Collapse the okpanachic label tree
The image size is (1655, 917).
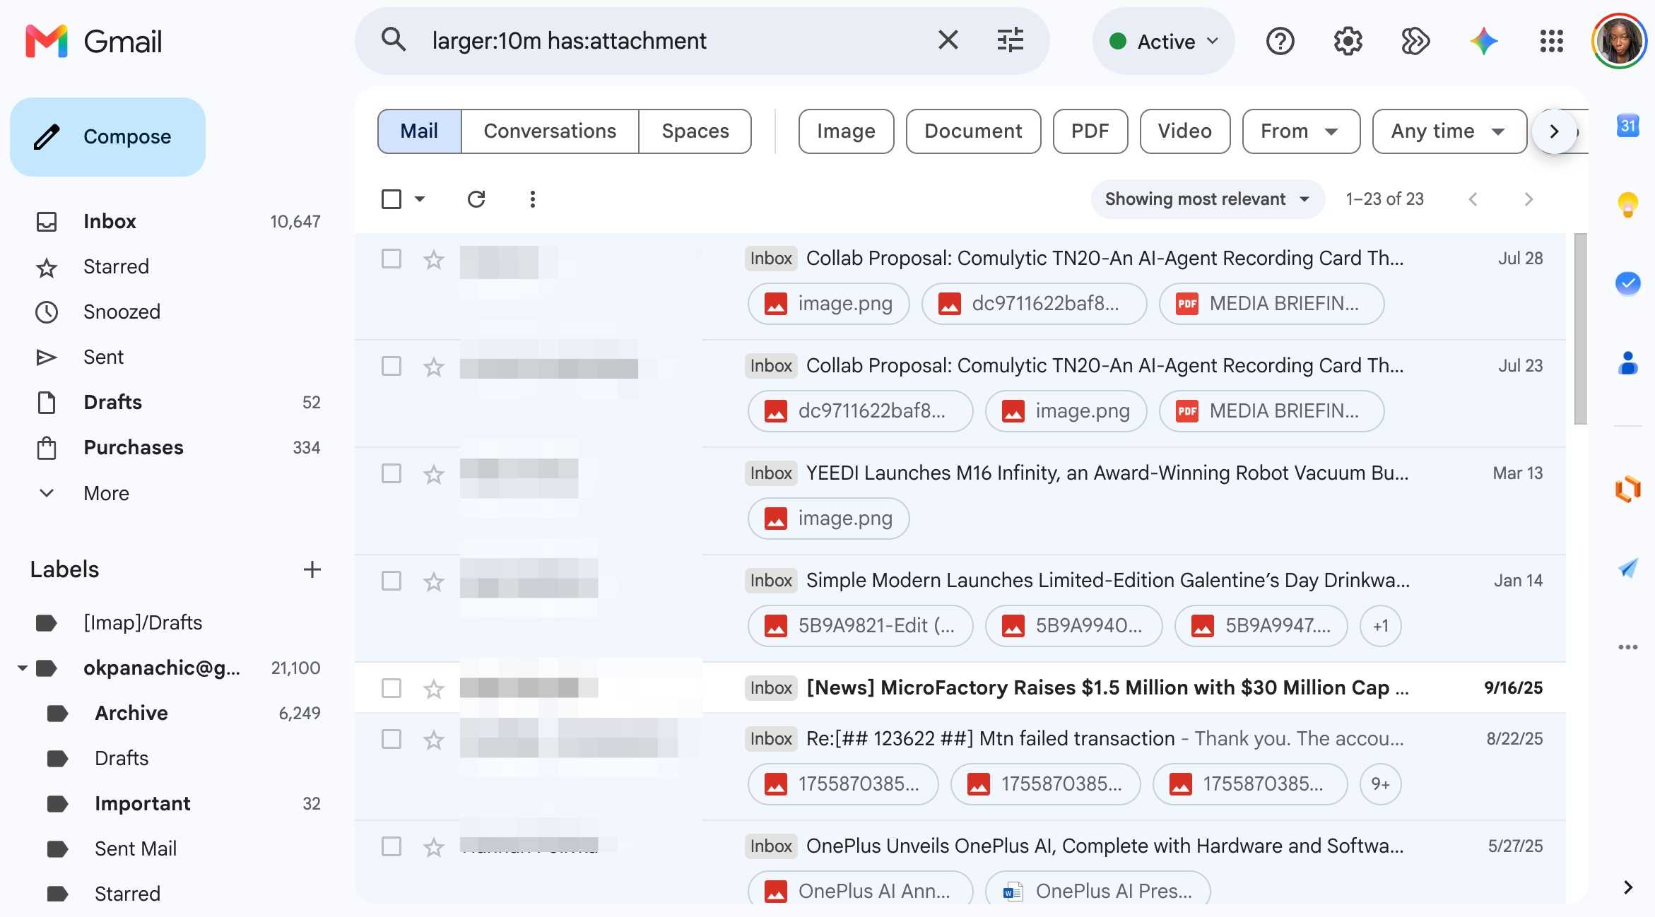point(22,668)
